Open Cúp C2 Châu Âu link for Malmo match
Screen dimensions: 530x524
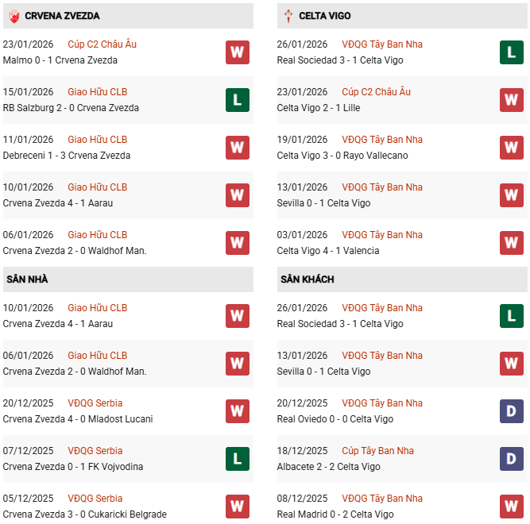click(102, 44)
